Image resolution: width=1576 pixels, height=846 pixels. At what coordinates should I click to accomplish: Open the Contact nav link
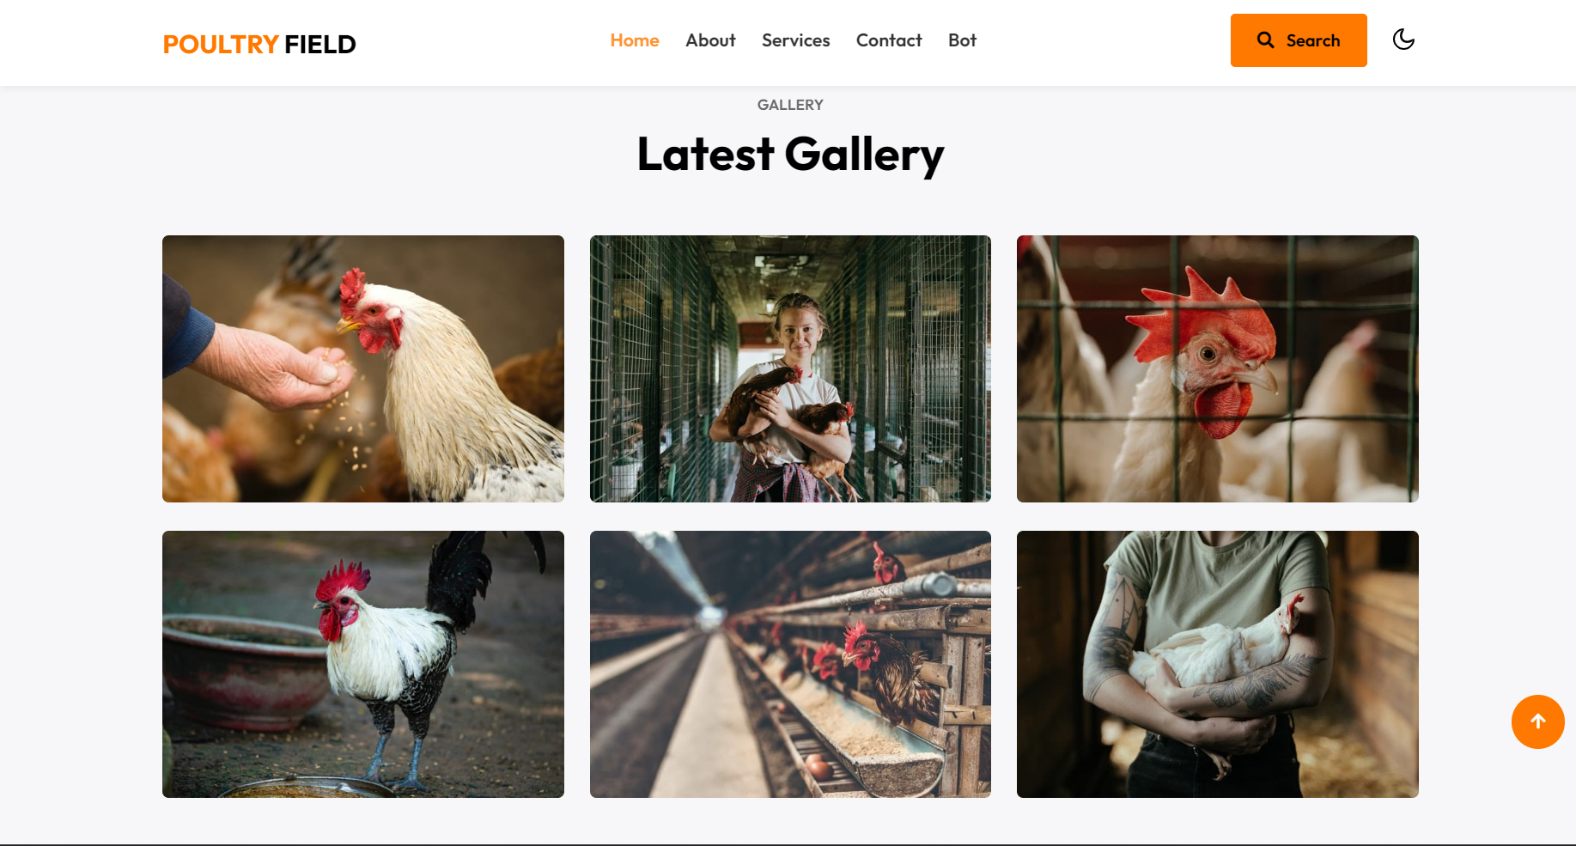(x=889, y=40)
